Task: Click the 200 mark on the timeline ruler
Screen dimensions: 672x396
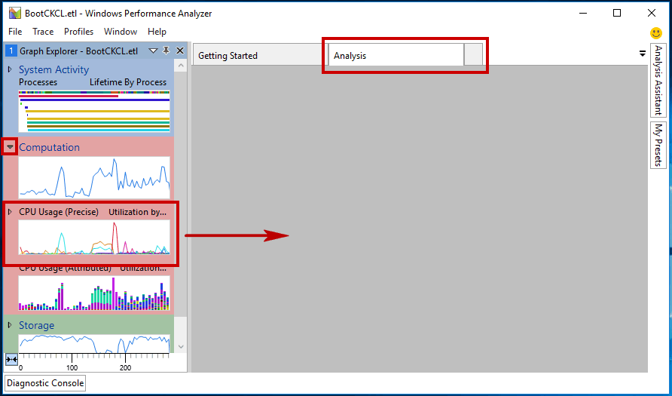Action: (x=125, y=367)
